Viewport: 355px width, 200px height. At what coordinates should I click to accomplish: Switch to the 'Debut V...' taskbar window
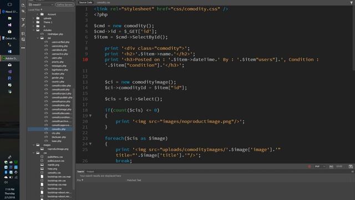pyautogui.click(x=10, y=38)
